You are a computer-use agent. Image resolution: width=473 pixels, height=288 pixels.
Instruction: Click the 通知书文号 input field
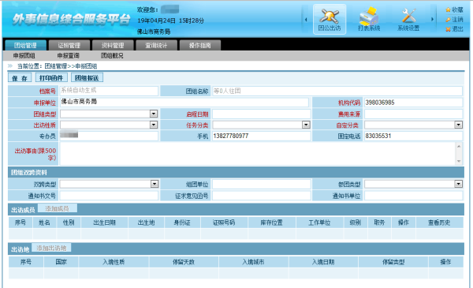pyautogui.click(x=109, y=196)
